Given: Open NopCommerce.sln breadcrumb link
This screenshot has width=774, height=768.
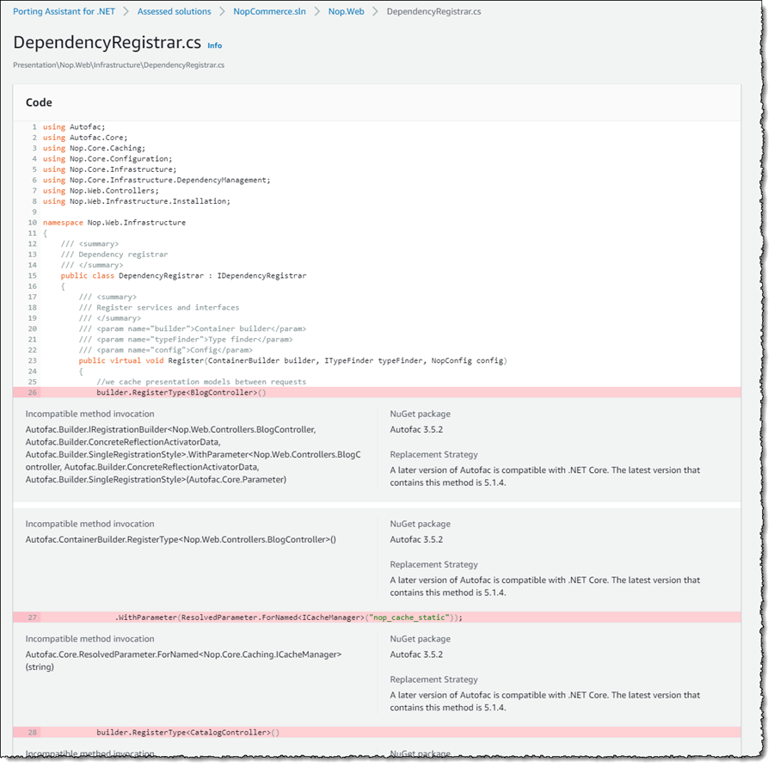Looking at the screenshot, I should pyautogui.click(x=269, y=11).
